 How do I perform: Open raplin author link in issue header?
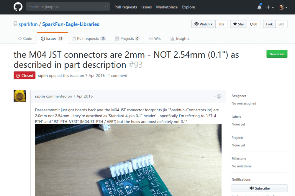point(43,76)
